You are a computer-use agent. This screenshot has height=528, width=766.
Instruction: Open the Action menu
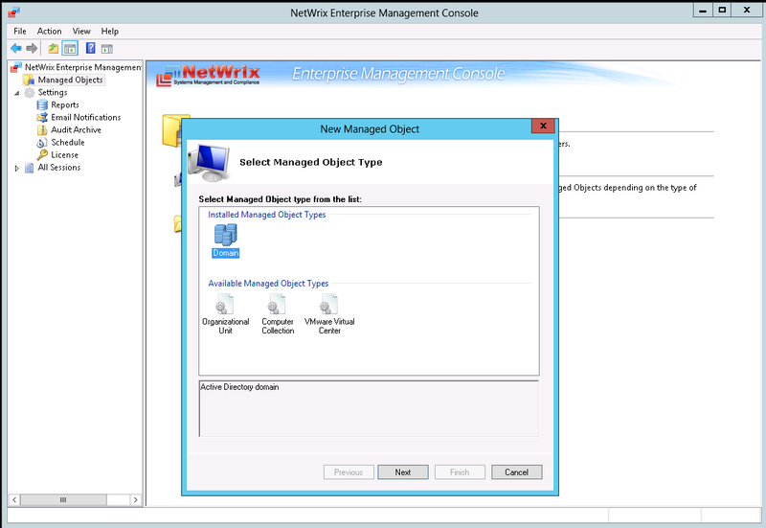point(50,32)
